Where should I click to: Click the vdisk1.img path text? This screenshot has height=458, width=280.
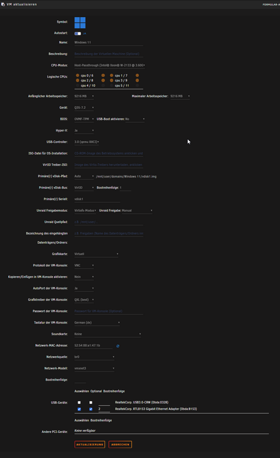[x=126, y=176]
